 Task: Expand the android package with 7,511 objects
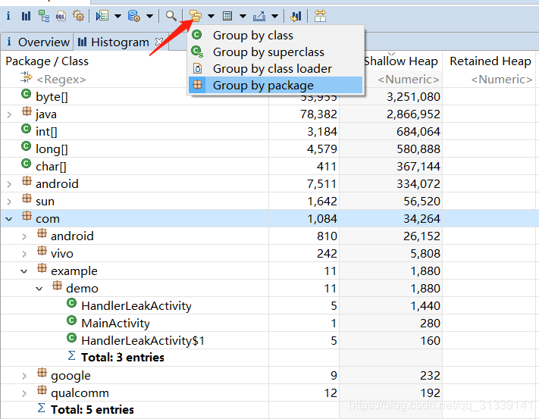coord(9,184)
